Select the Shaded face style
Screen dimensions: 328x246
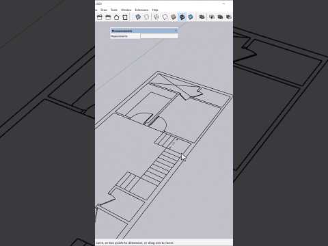(174, 17)
